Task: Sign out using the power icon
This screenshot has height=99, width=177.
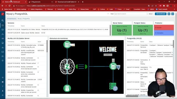Action: point(2,95)
